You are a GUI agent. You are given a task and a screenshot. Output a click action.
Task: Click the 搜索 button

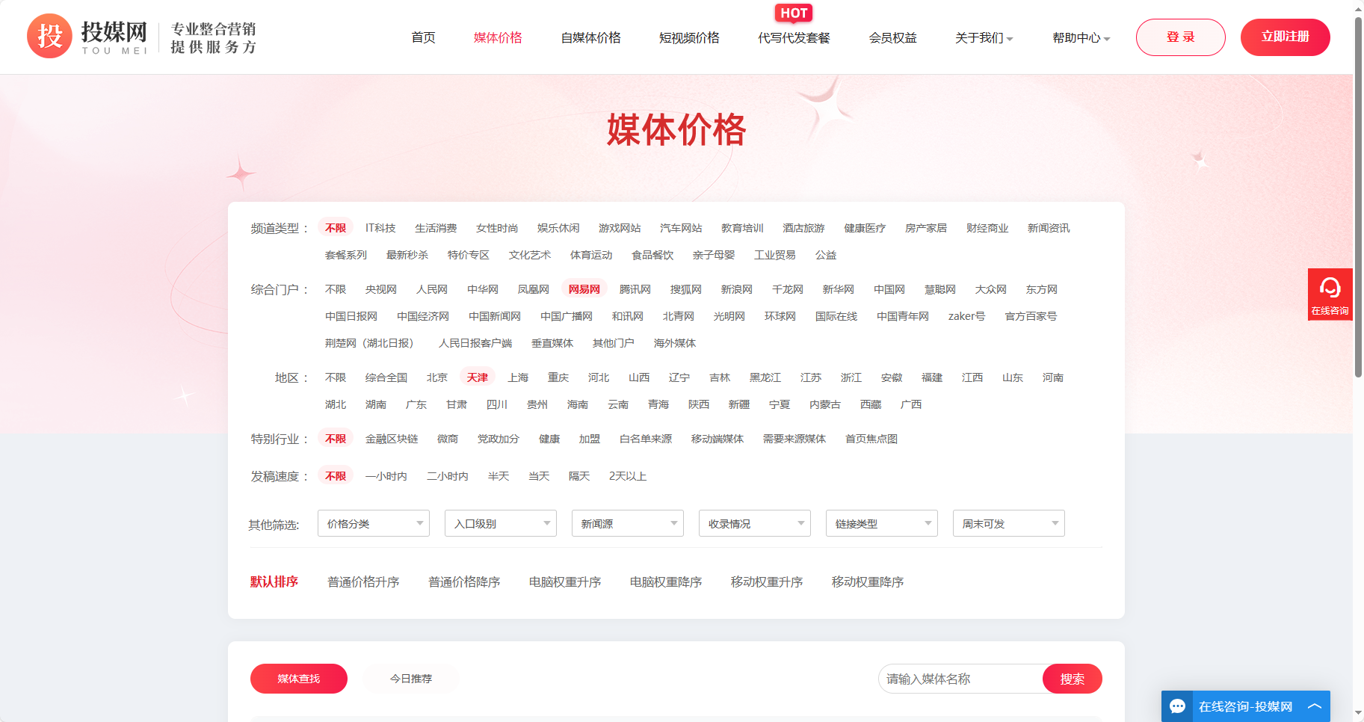(1072, 679)
